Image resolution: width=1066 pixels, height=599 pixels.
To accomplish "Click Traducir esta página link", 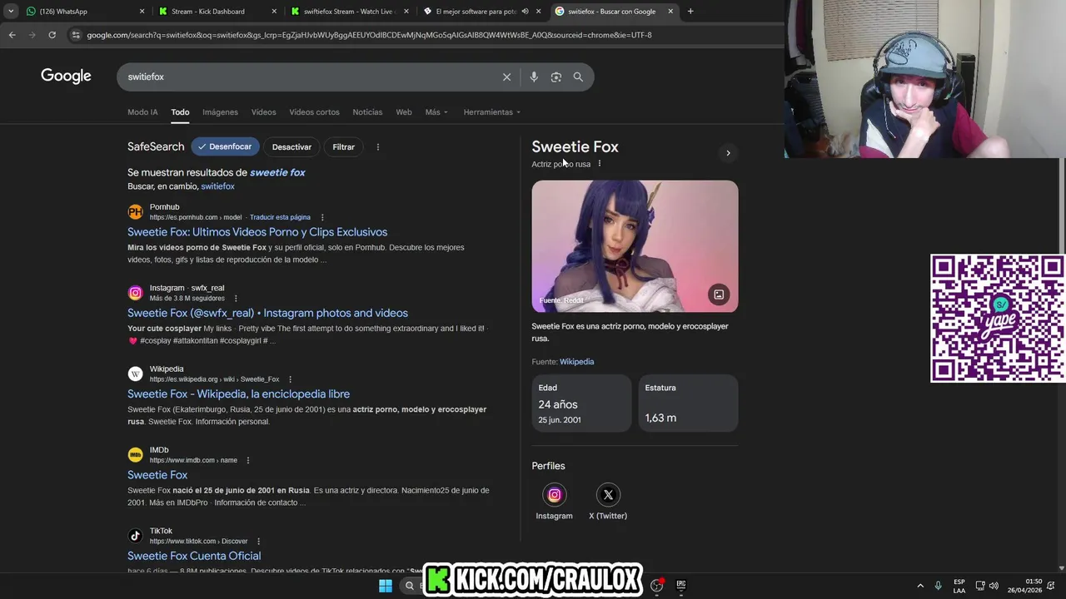I will (x=280, y=217).
